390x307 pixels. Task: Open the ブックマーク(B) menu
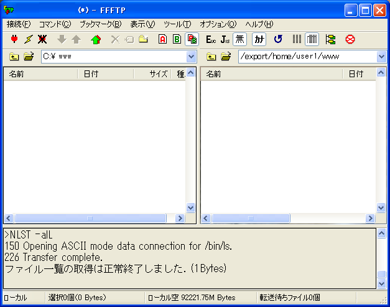tap(101, 24)
